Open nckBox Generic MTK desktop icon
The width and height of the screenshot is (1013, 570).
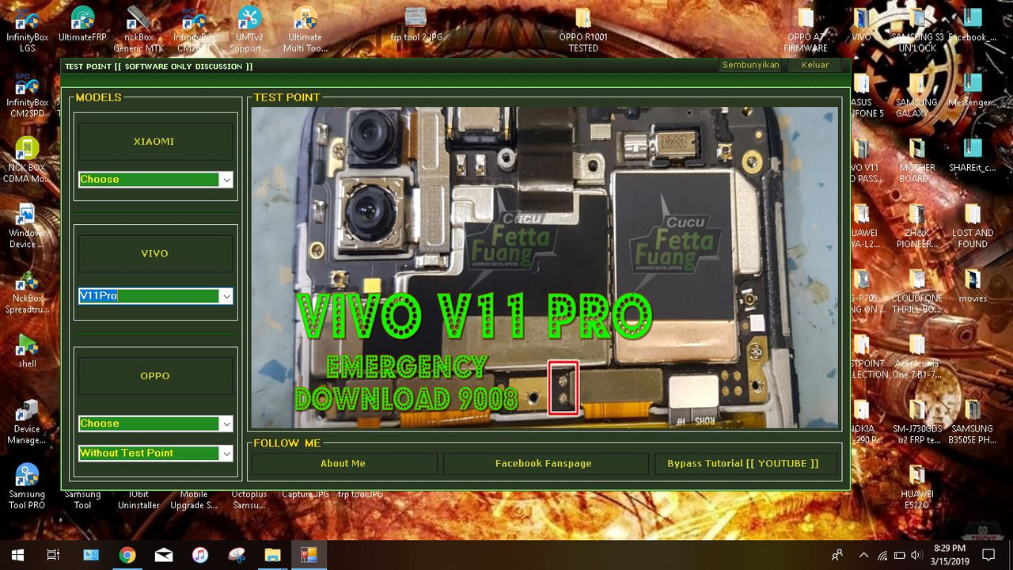(138, 28)
